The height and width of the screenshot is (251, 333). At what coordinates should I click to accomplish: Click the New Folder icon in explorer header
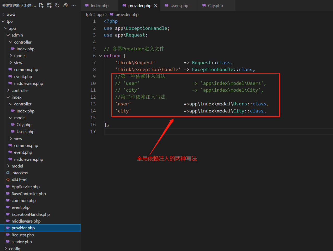(x=49, y=5)
